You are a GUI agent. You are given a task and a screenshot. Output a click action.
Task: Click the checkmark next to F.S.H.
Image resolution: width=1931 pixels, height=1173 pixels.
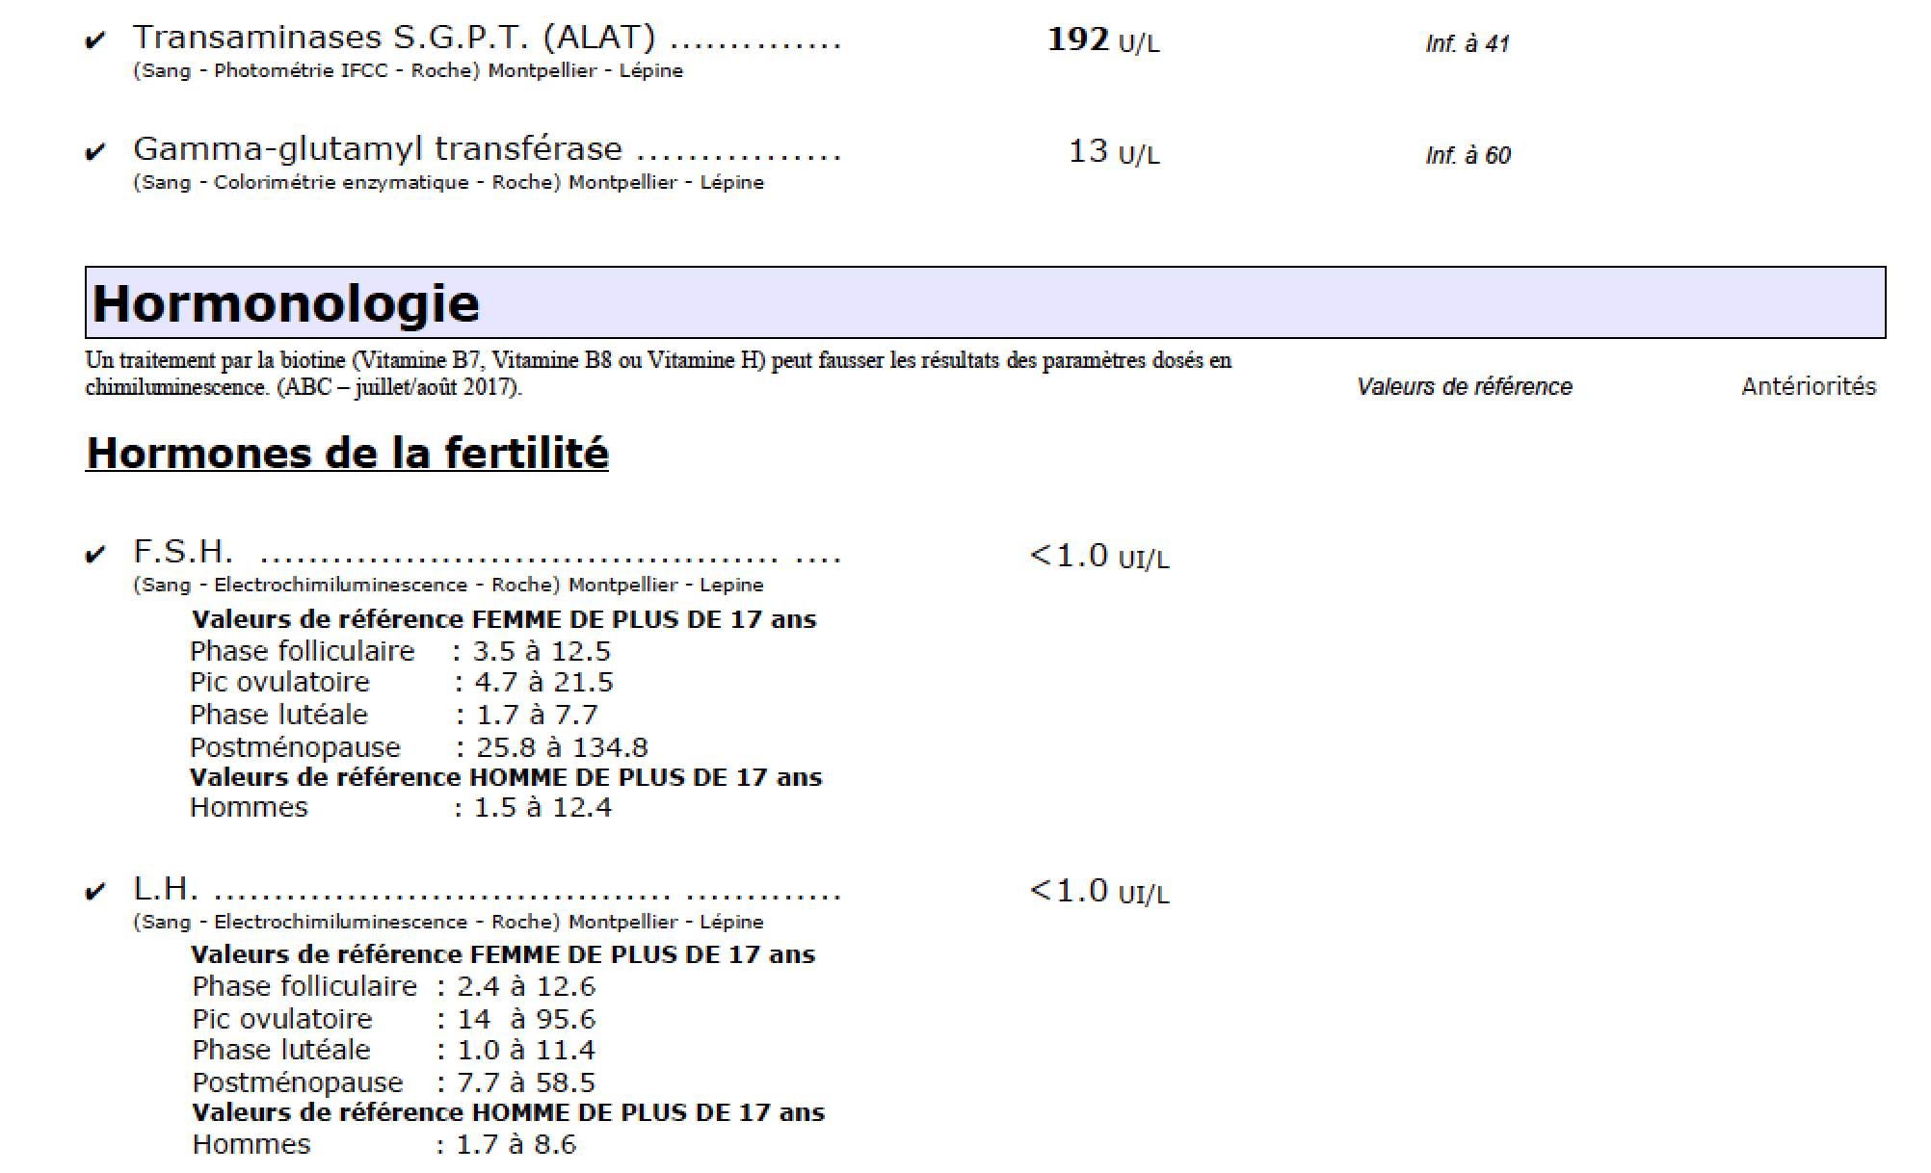coord(94,556)
